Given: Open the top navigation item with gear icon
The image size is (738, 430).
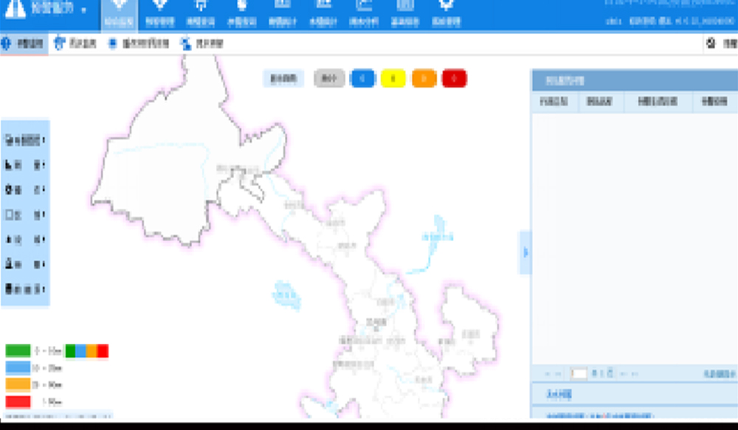Looking at the screenshot, I should click(x=446, y=14).
